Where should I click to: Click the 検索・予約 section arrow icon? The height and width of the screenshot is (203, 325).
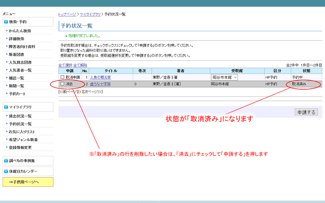click(x=6, y=22)
